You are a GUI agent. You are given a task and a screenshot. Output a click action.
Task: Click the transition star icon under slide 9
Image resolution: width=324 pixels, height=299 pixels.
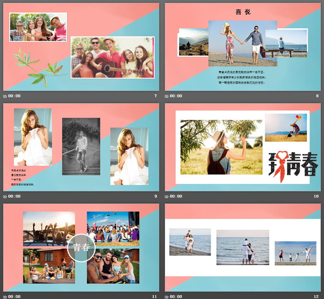5,196
